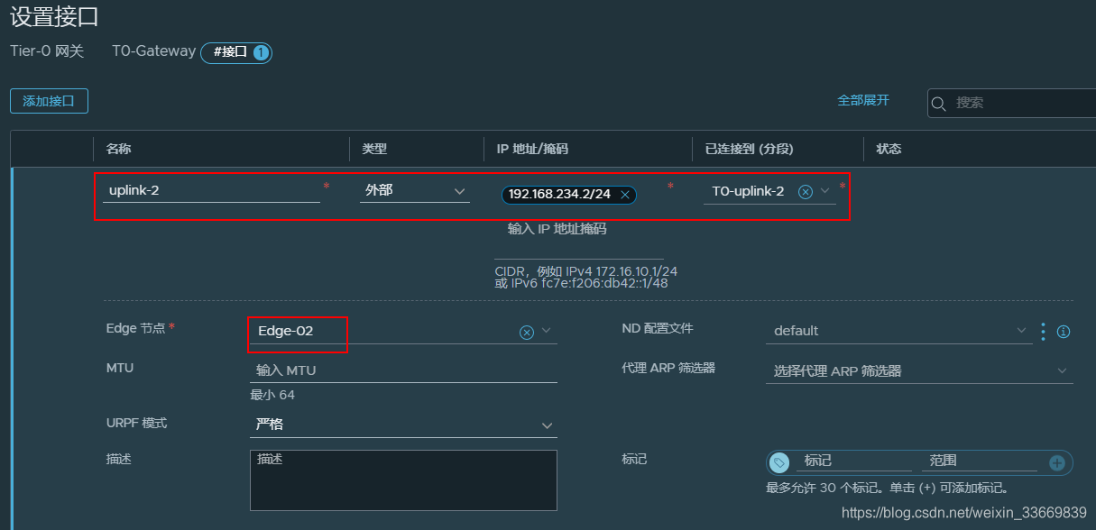
Task: Open the type dropdown showing 外部
Action: [415, 191]
